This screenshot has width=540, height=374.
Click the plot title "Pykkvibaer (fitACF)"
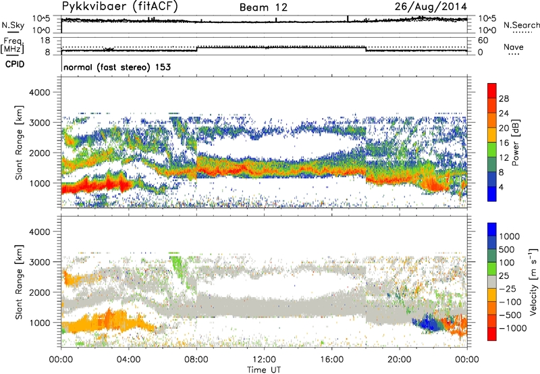coord(120,7)
